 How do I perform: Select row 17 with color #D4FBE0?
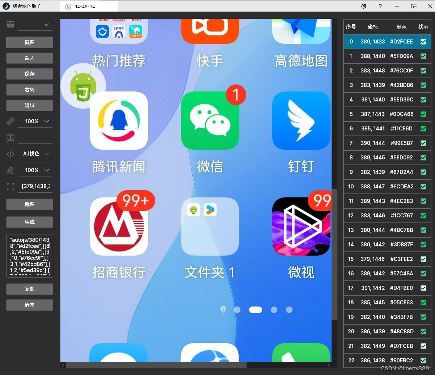pyautogui.click(x=387, y=288)
